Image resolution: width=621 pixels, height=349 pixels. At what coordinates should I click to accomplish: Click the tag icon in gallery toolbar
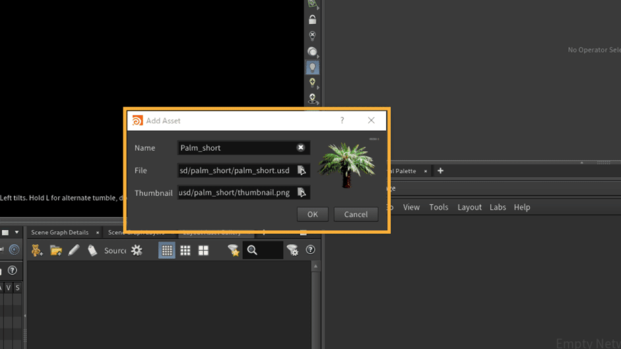click(92, 250)
